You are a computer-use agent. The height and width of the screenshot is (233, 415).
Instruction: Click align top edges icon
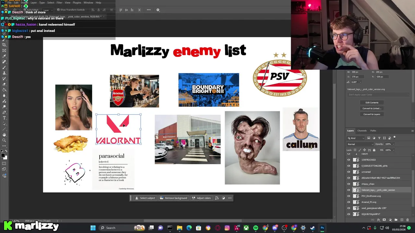pos(121,10)
